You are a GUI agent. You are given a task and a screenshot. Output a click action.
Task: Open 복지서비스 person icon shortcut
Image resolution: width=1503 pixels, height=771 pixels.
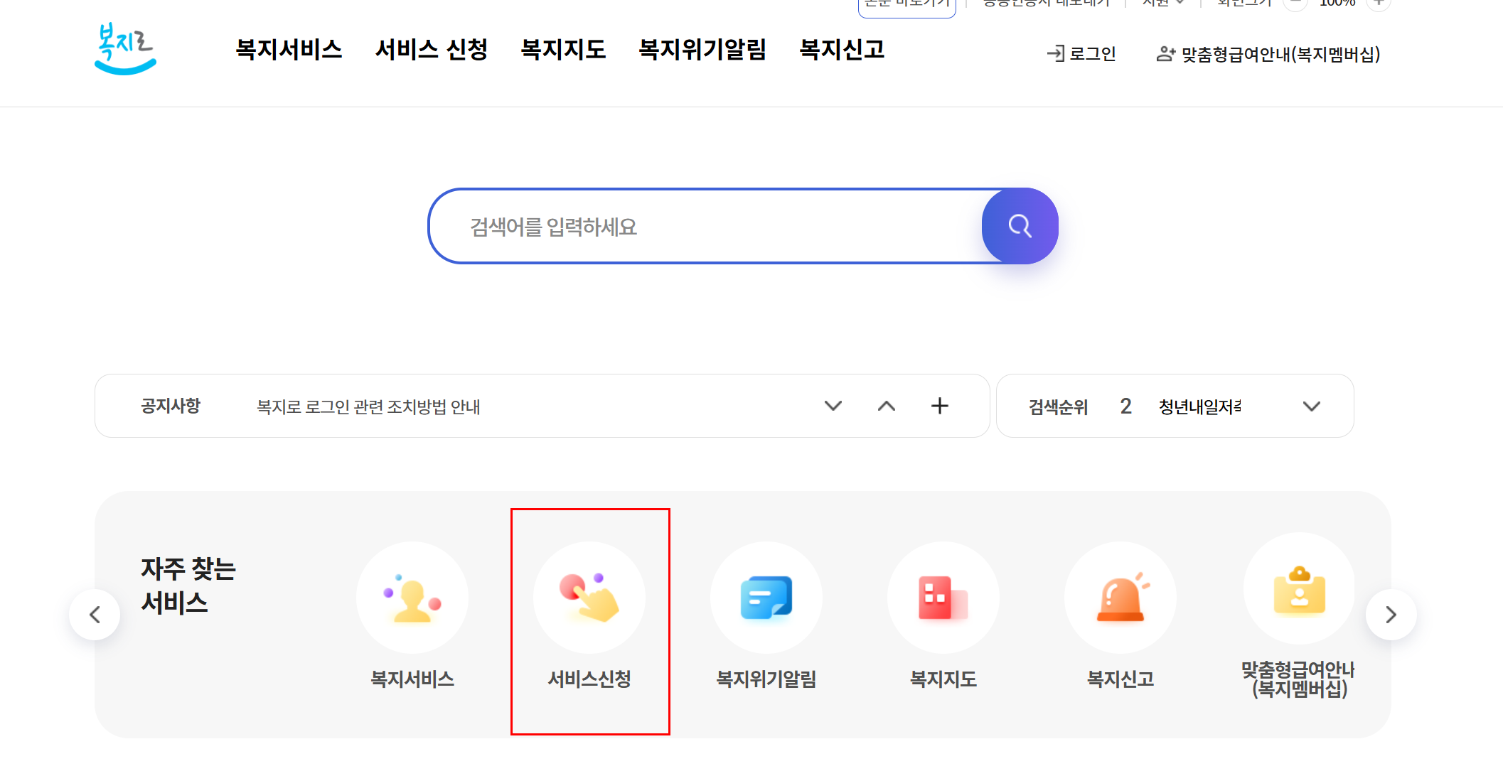tap(412, 598)
